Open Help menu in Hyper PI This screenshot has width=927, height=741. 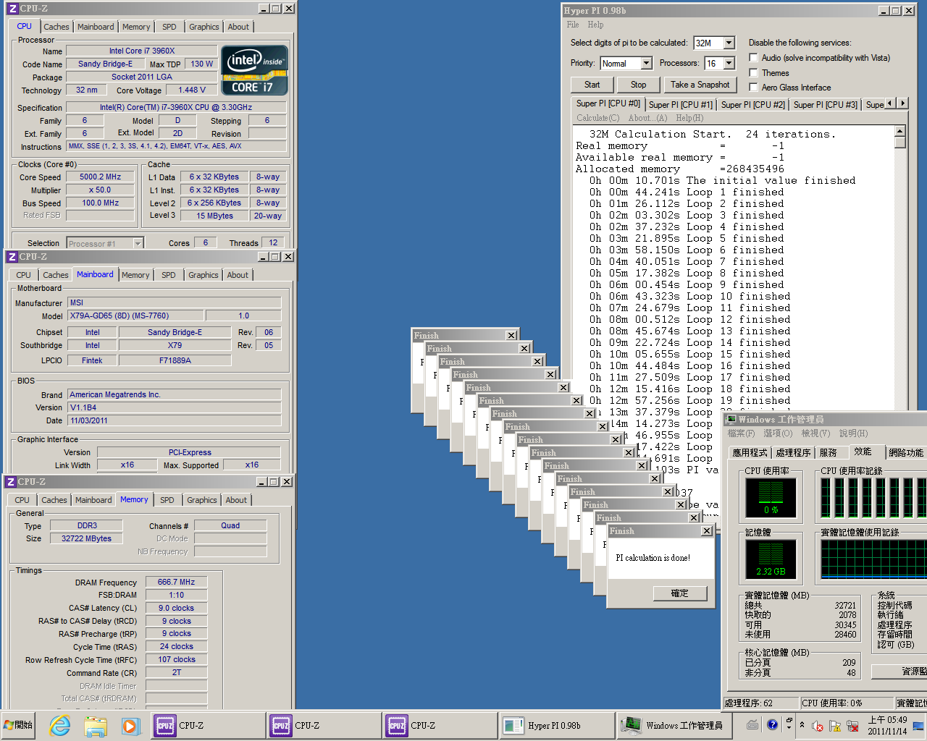[x=595, y=25]
